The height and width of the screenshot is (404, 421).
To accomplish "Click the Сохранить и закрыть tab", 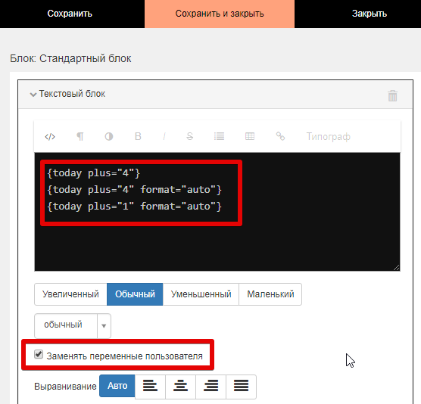I will tap(220, 14).
